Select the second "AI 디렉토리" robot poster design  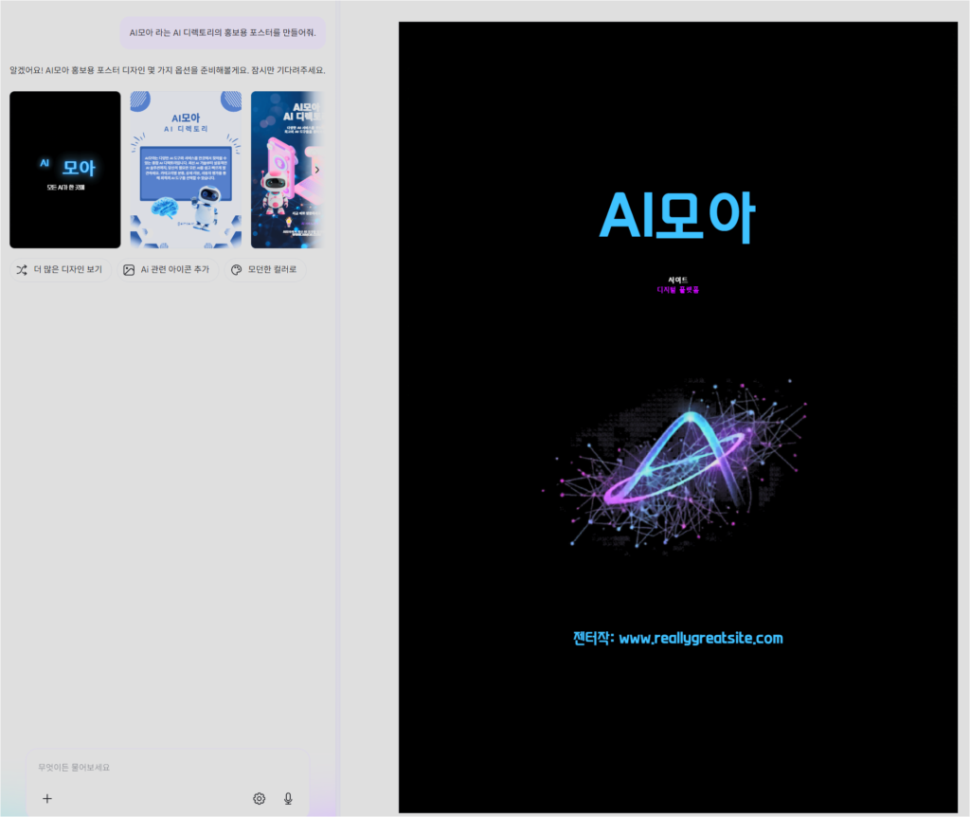pos(186,169)
